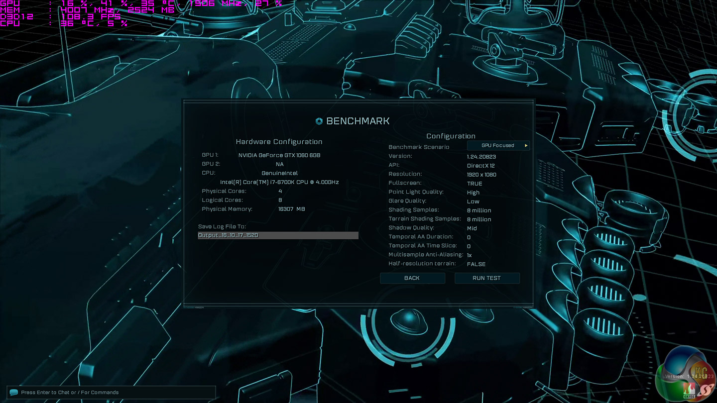
Task: Open the Benchmark Scenario GPU Focused dropdown
Action: click(x=498, y=146)
